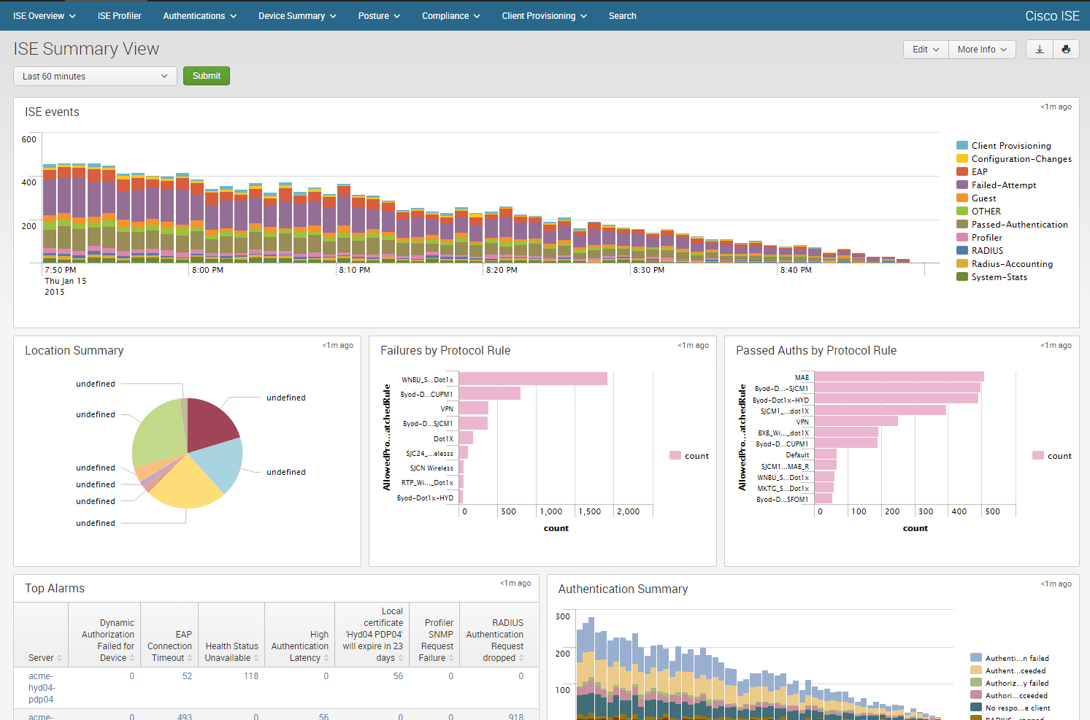Open the Search nav item
The height and width of the screenshot is (720, 1090).
point(622,15)
